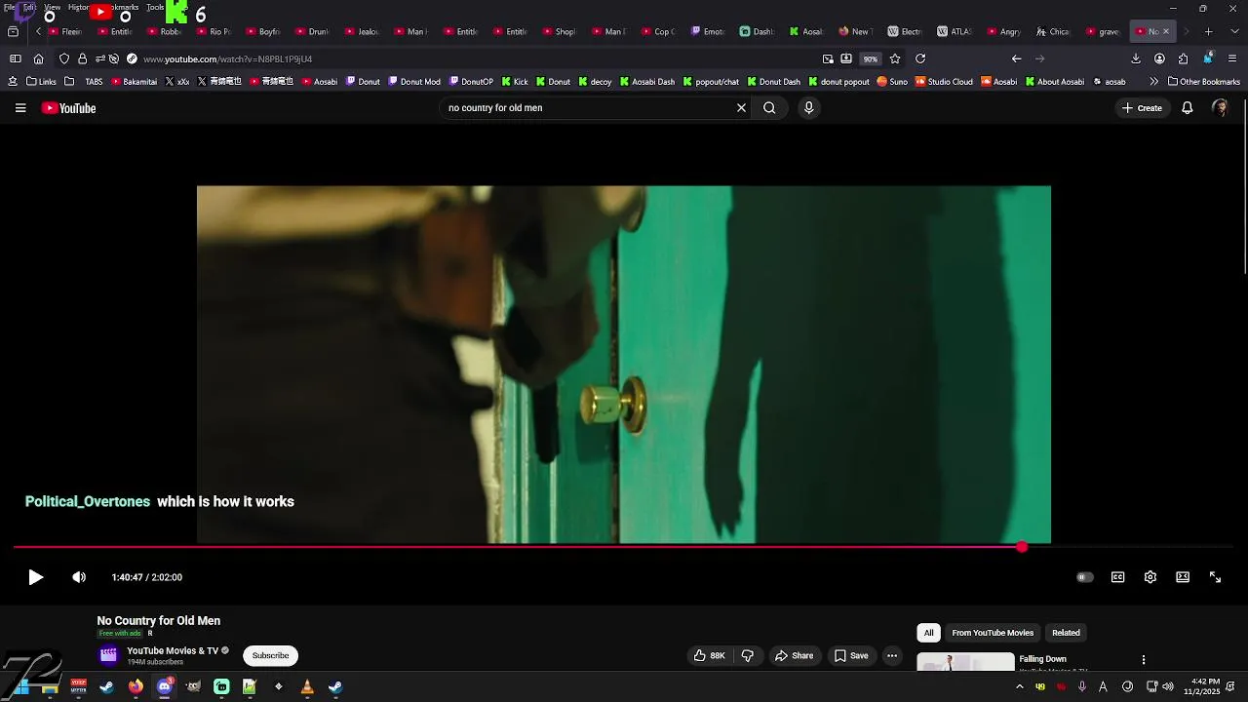Submit search with the magnifier button

(x=769, y=108)
